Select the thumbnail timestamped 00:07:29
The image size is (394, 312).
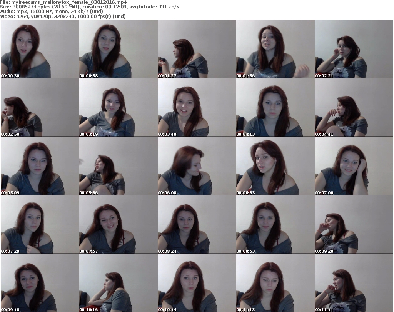point(40,224)
